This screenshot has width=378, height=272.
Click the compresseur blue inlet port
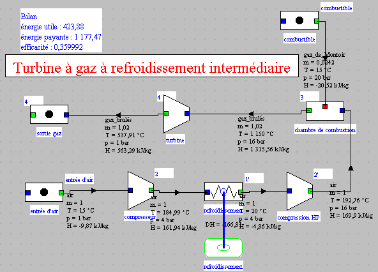130,190
